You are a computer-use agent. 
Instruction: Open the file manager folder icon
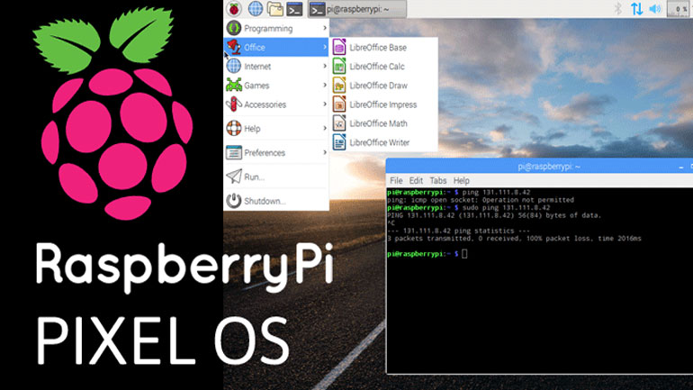click(x=274, y=8)
